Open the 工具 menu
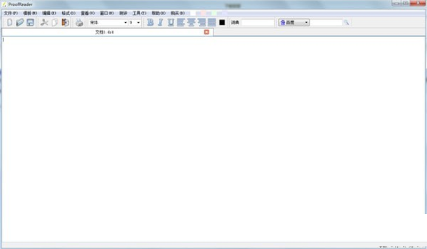 [139, 13]
